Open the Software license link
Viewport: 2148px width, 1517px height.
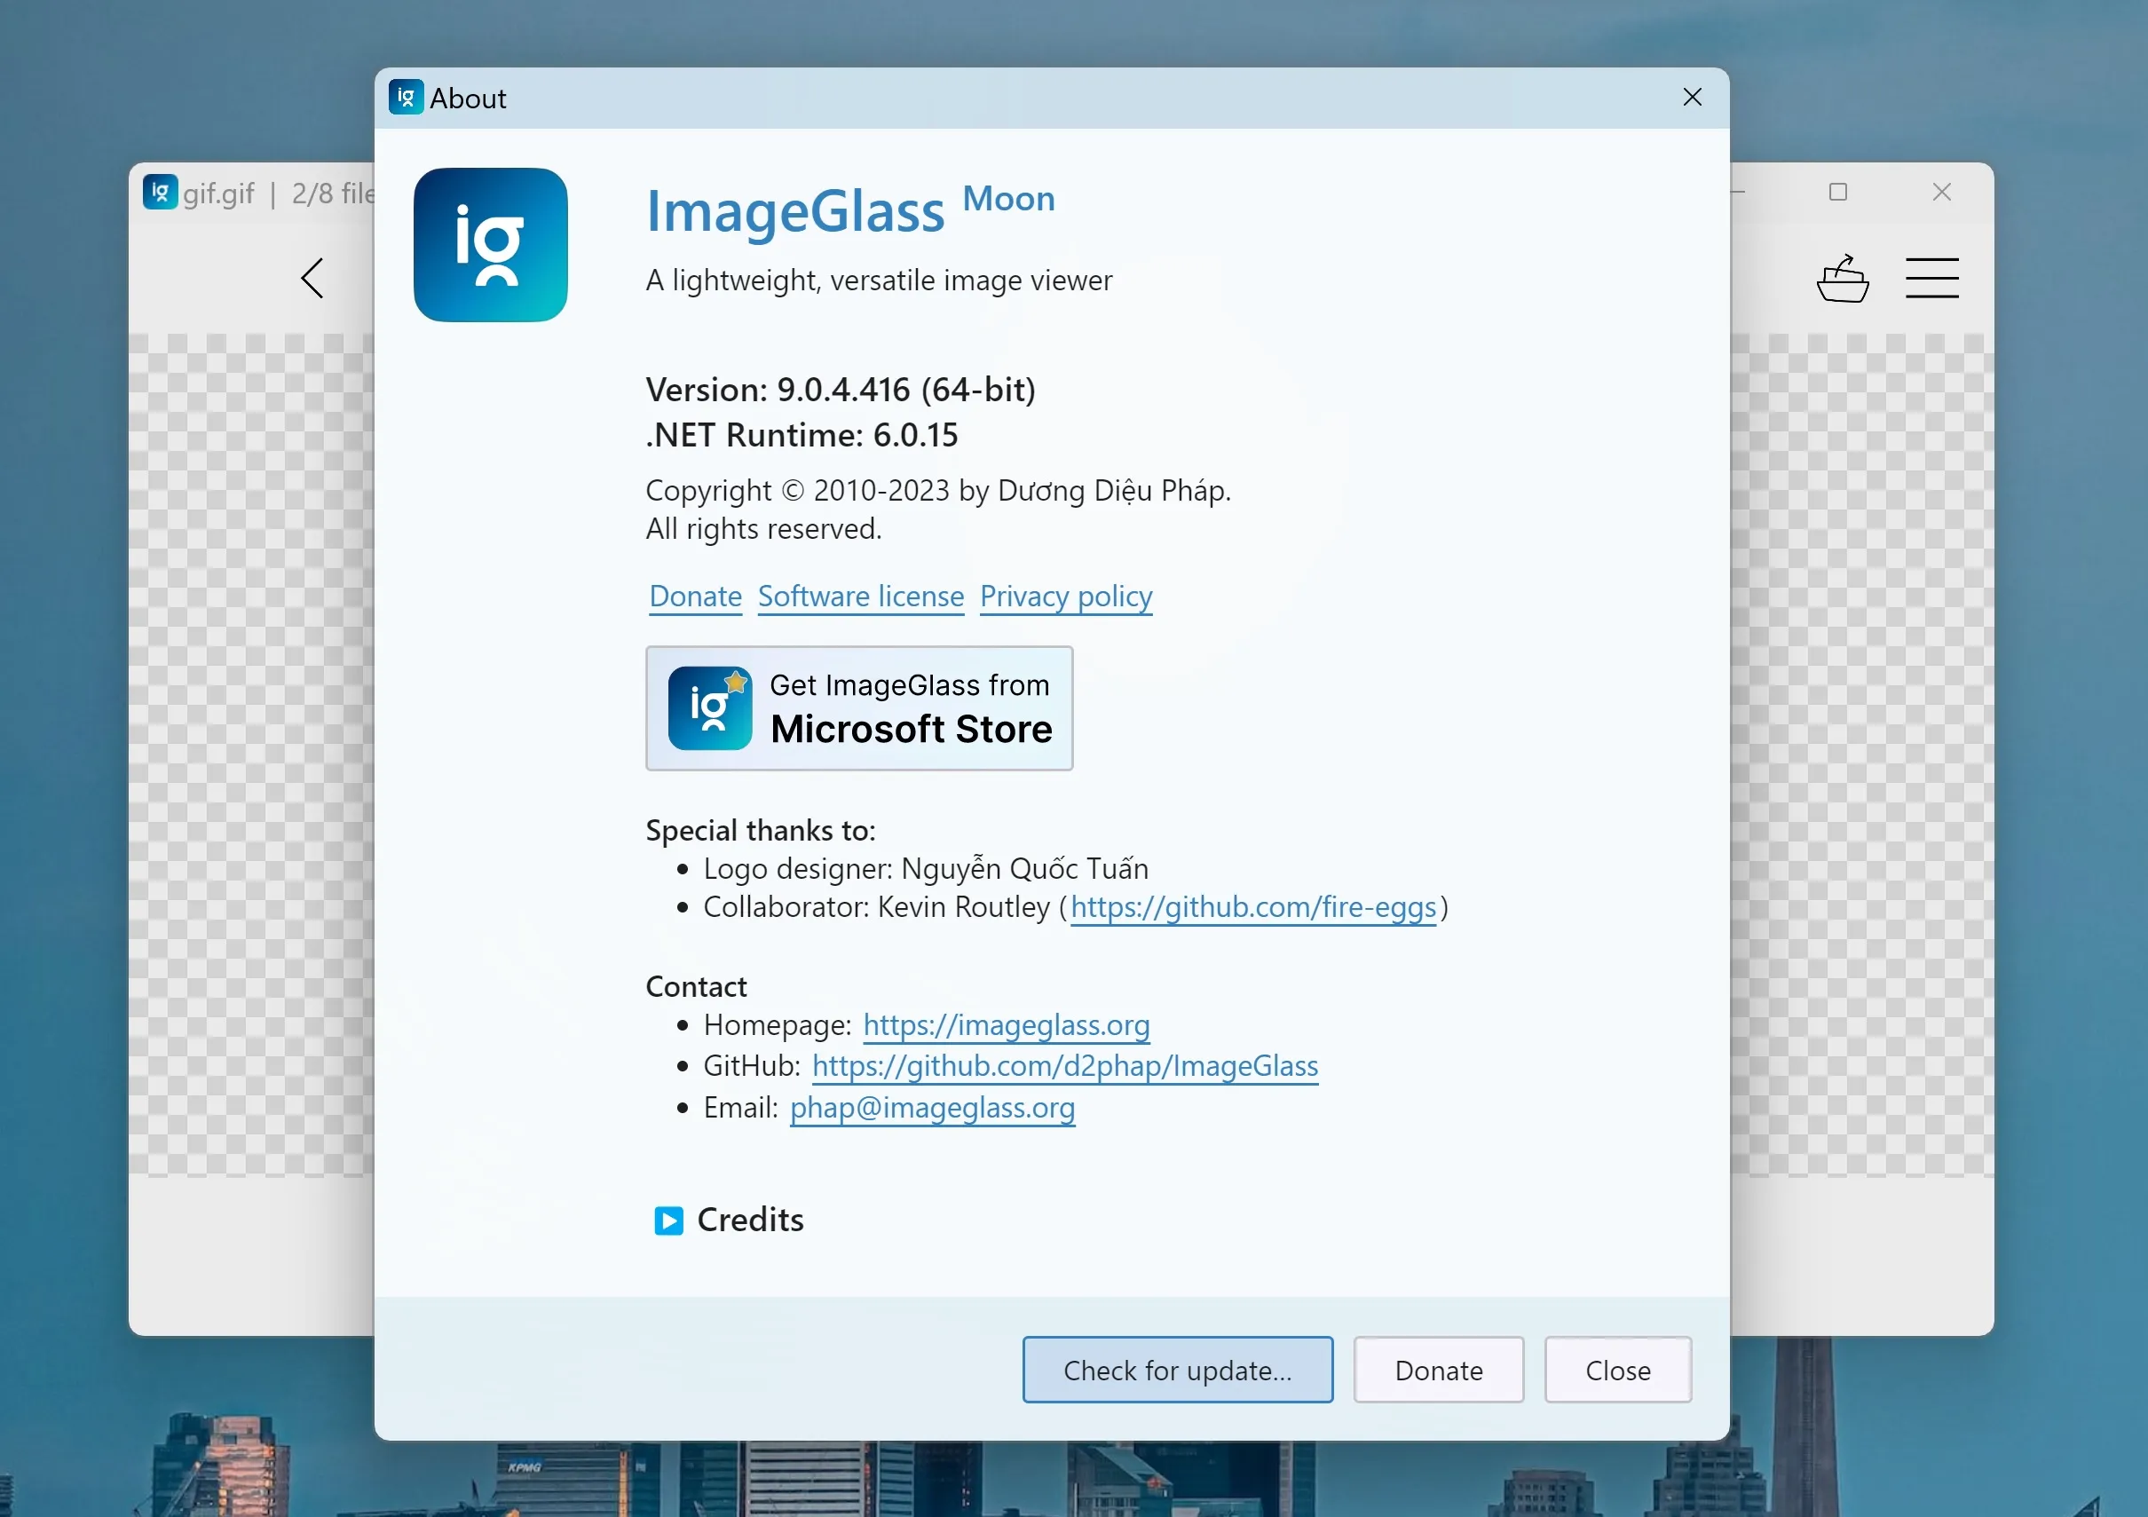pos(860,597)
